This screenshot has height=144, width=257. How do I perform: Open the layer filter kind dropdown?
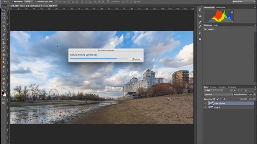pyautogui.click(x=213, y=90)
